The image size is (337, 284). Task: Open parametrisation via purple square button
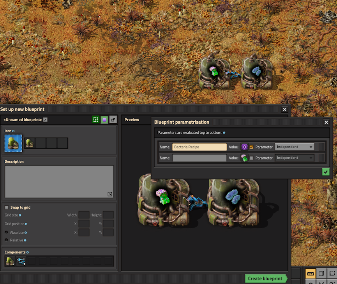tap(104, 120)
